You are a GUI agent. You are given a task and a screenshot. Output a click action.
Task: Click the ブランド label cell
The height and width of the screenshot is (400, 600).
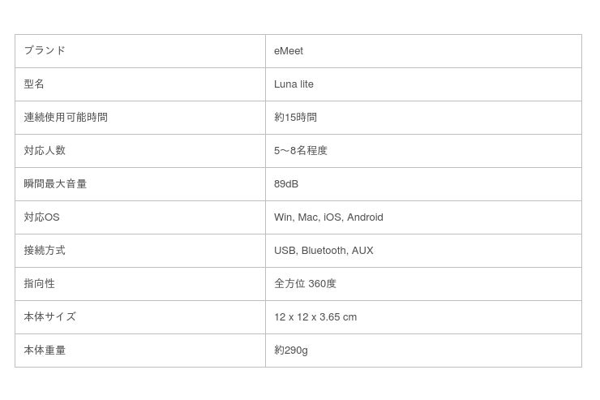(45, 50)
